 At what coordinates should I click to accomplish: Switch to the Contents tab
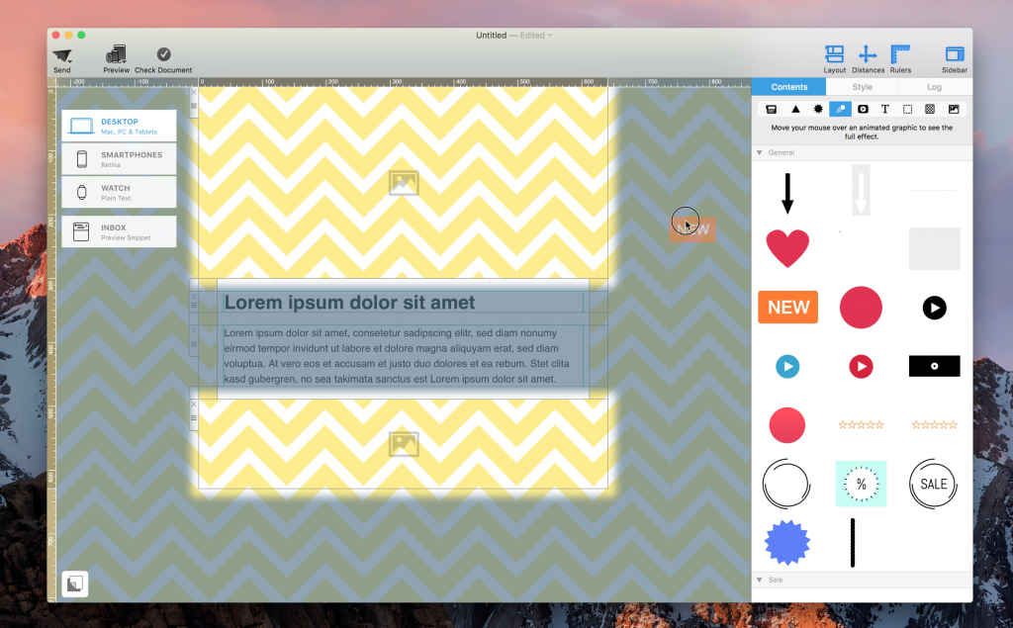tap(788, 87)
